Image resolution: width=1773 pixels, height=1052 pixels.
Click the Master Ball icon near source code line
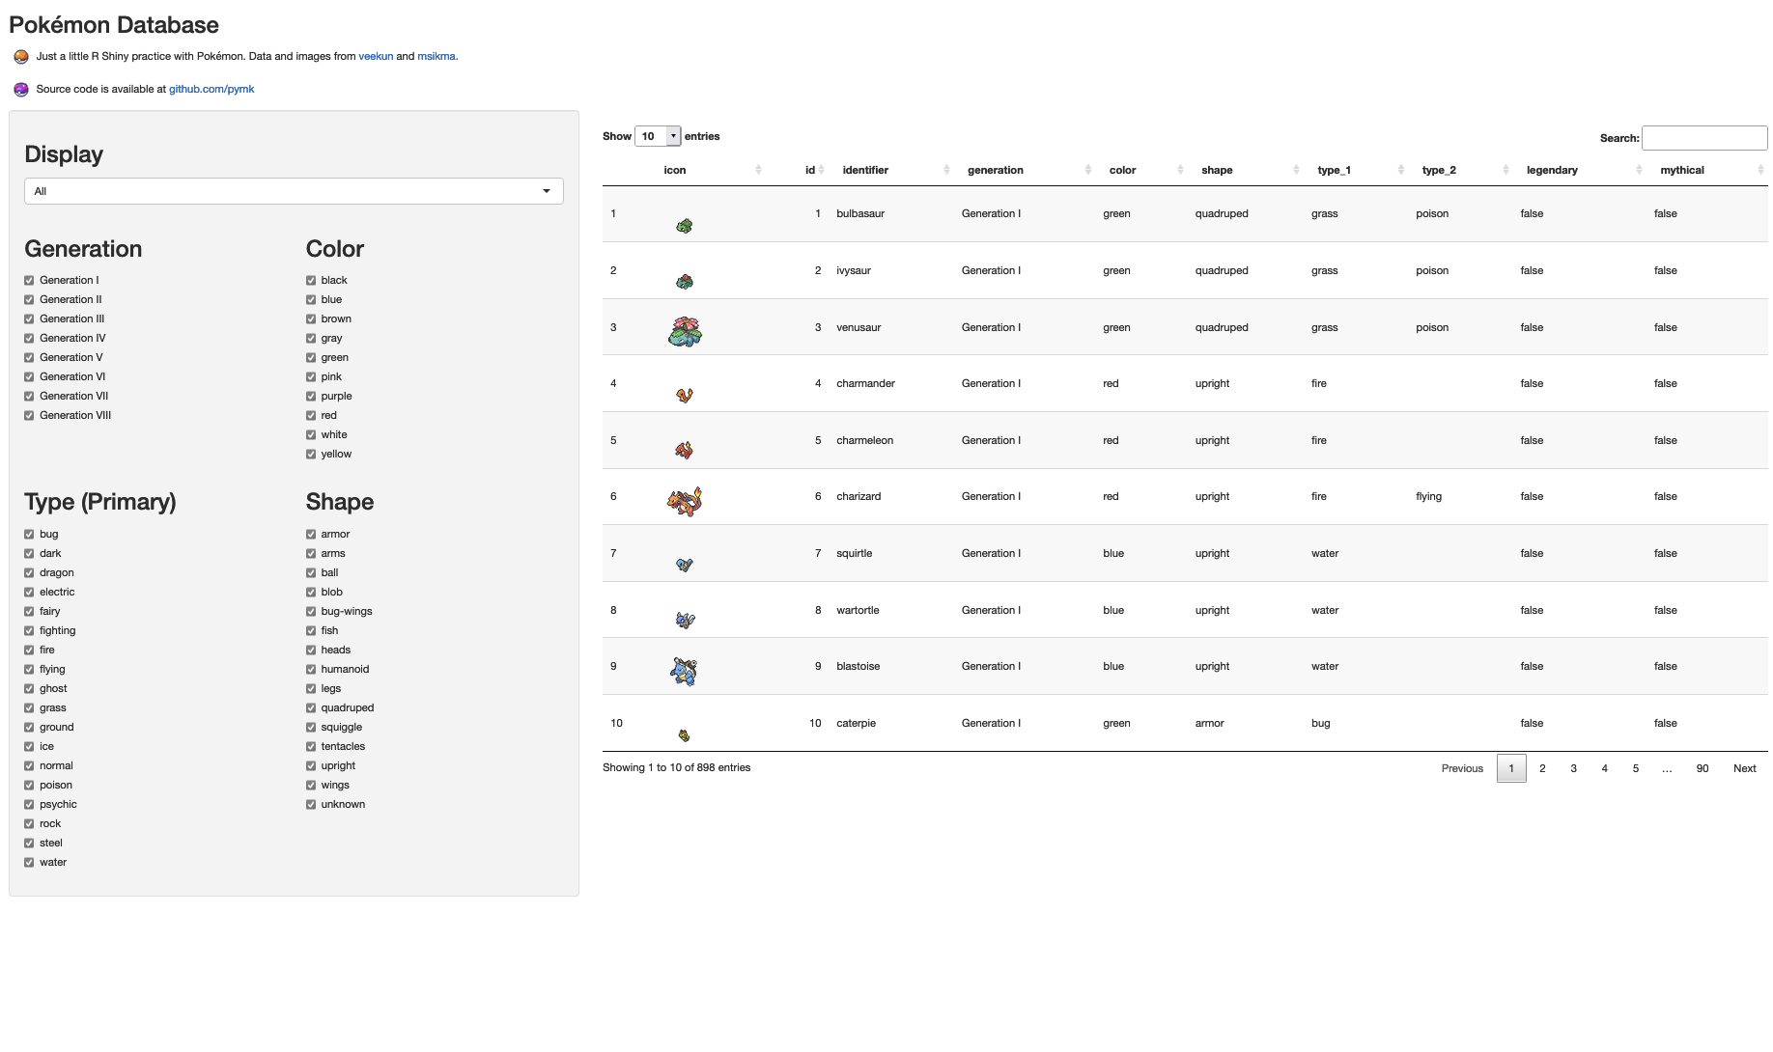coord(19,89)
